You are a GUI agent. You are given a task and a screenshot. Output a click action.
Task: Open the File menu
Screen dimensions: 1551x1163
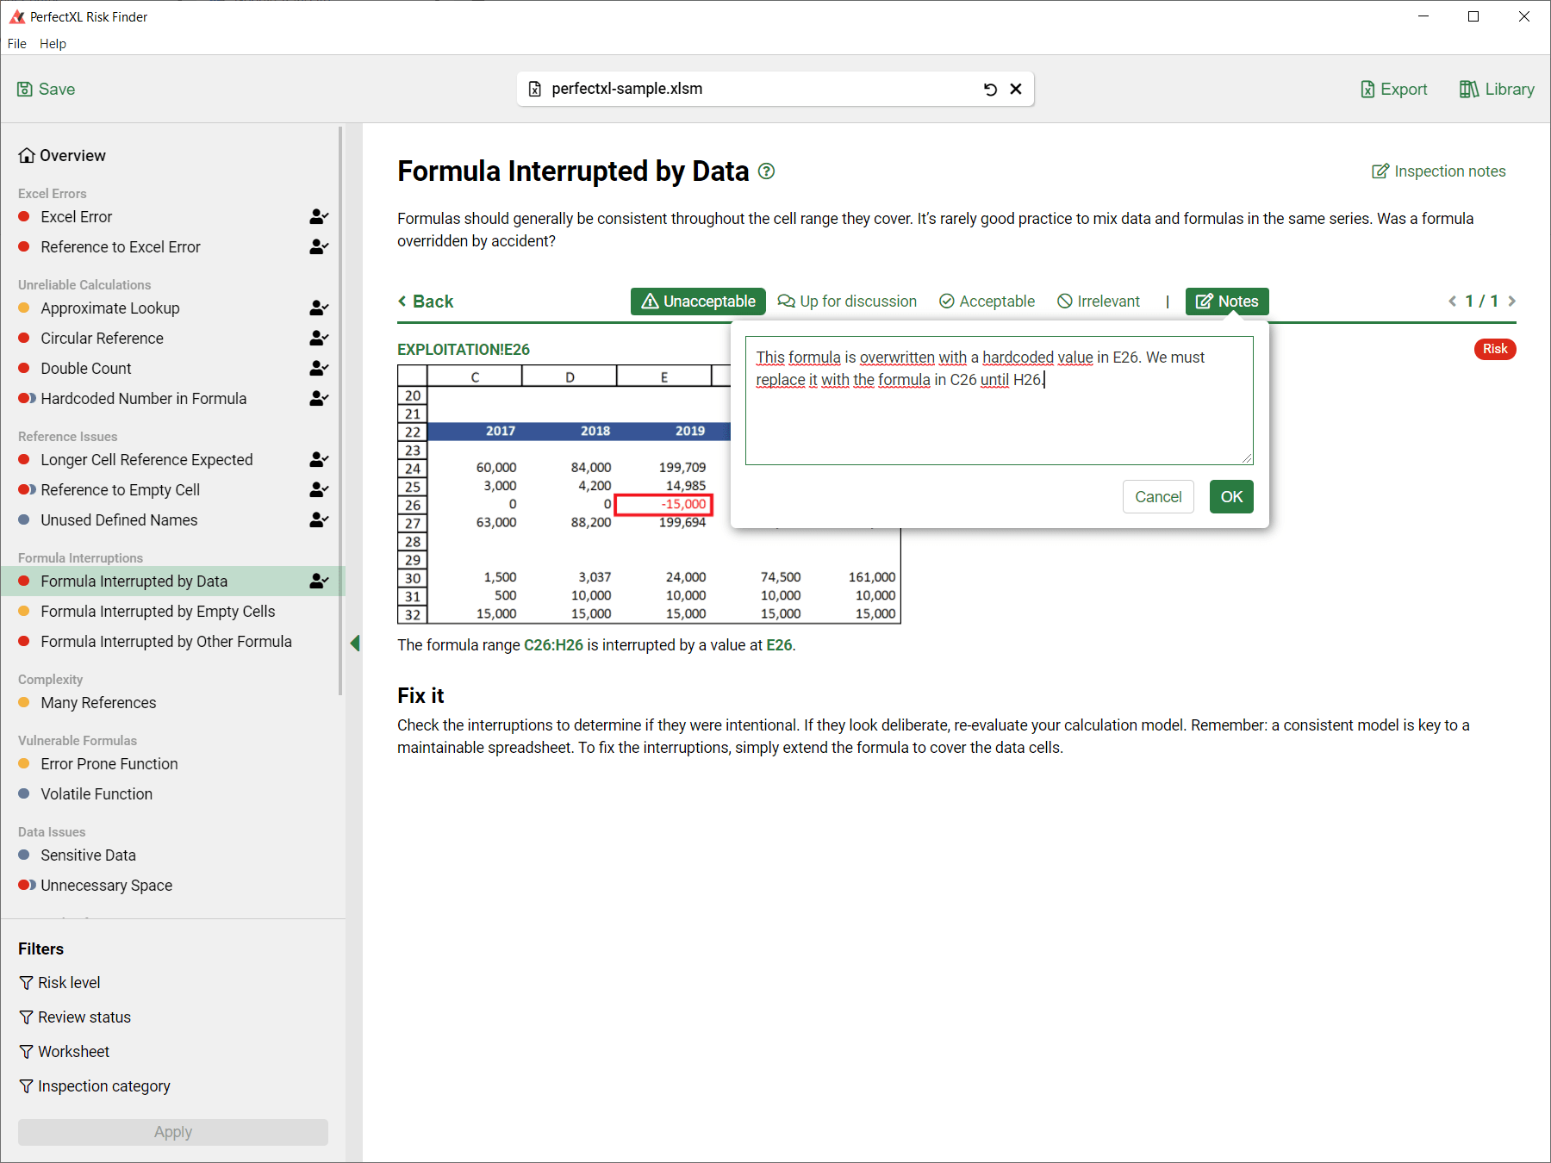(x=17, y=44)
